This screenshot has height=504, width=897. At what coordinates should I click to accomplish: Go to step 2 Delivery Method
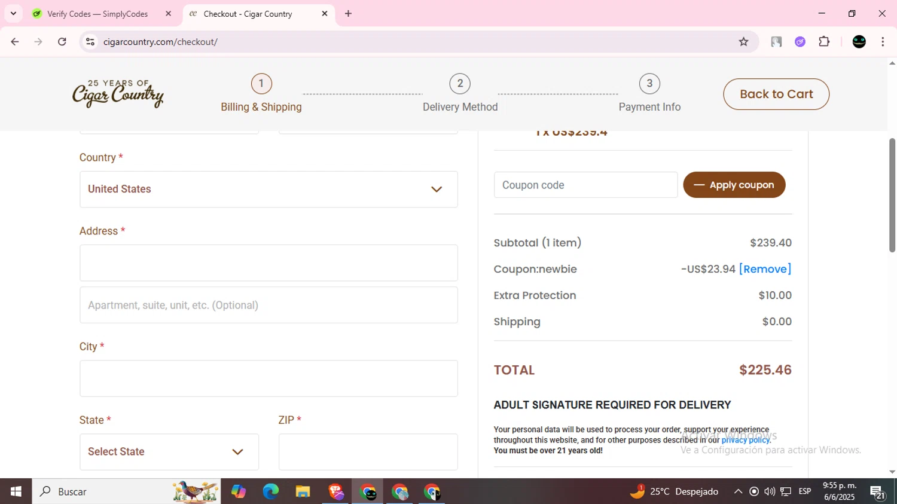(460, 94)
